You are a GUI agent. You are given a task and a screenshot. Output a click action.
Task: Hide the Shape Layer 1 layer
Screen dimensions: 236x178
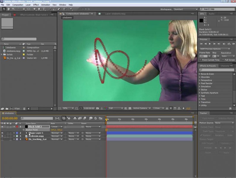pyautogui.click(x=2, y=133)
